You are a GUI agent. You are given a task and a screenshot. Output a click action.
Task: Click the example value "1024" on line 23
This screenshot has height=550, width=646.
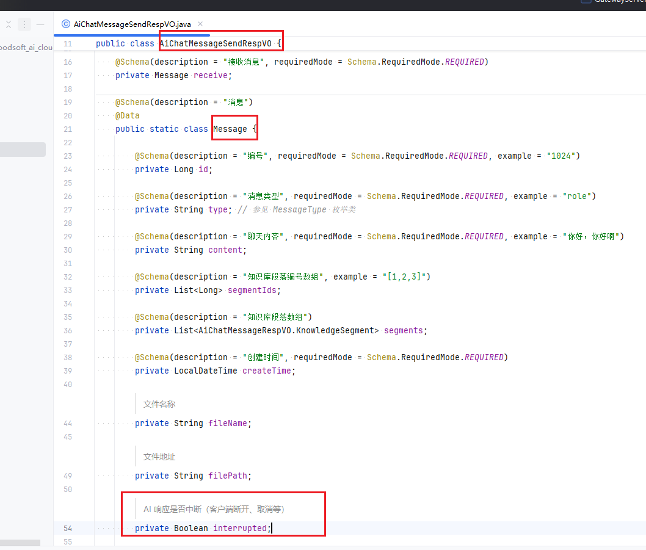pos(561,156)
